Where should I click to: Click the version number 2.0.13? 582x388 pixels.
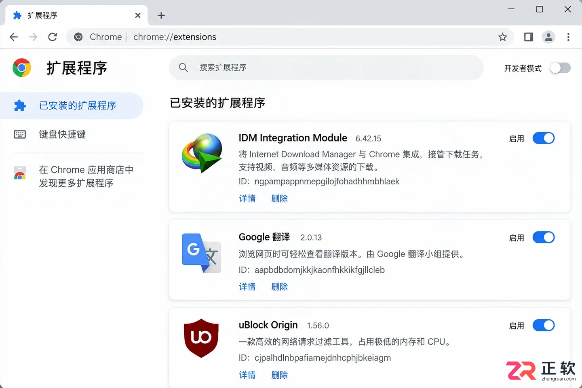311,238
